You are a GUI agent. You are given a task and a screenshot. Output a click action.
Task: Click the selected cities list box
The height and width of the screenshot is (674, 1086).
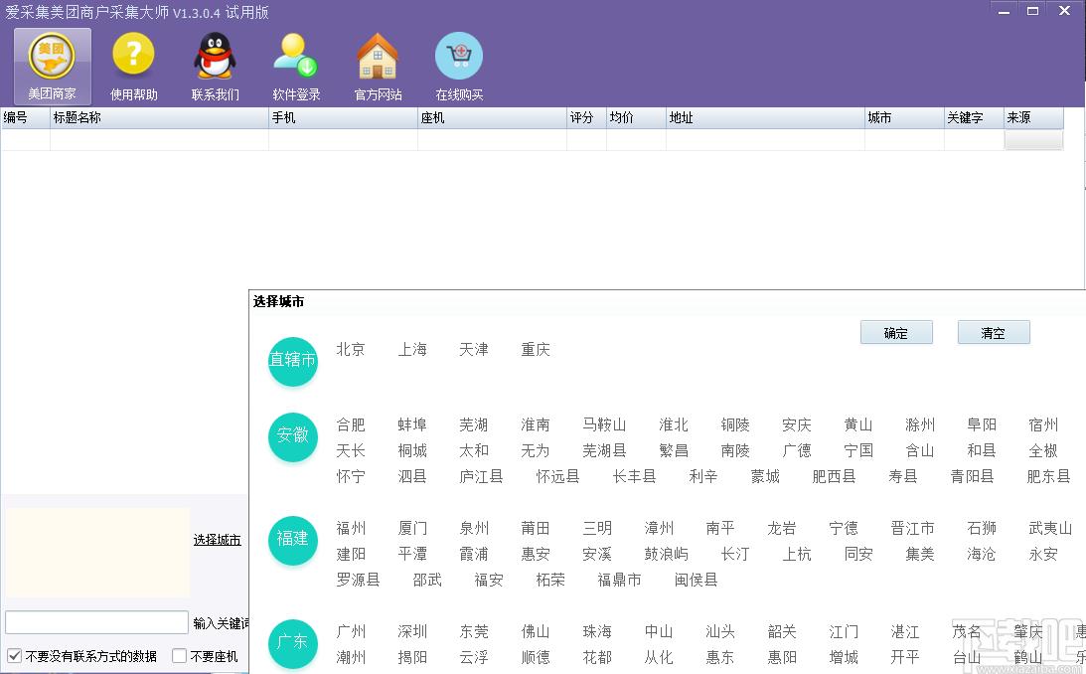[x=97, y=553]
